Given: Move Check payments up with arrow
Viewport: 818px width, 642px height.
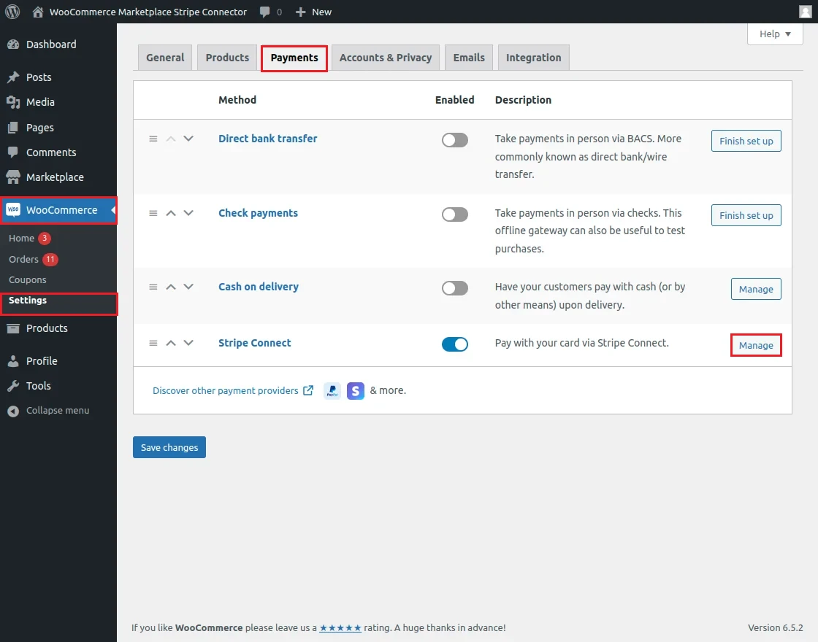Looking at the screenshot, I should (171, 213).
